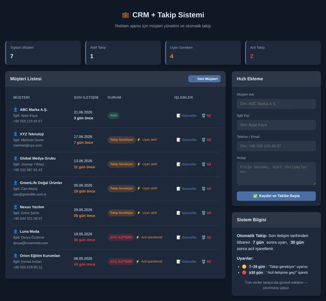The image size is (326, 301).
Task: Delete Orion Eğitim Kurumları with Sil
Action: click(x=206, y=262)
